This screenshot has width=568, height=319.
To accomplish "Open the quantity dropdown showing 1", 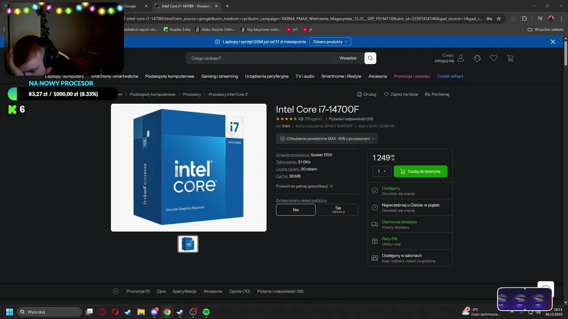I will pyautogui.click(x=382, y=171).
